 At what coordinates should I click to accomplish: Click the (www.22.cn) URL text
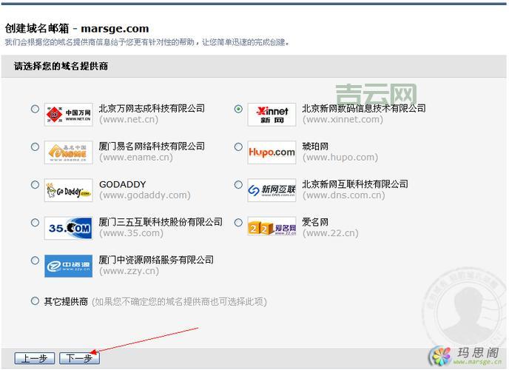click(x=331, y=233)
